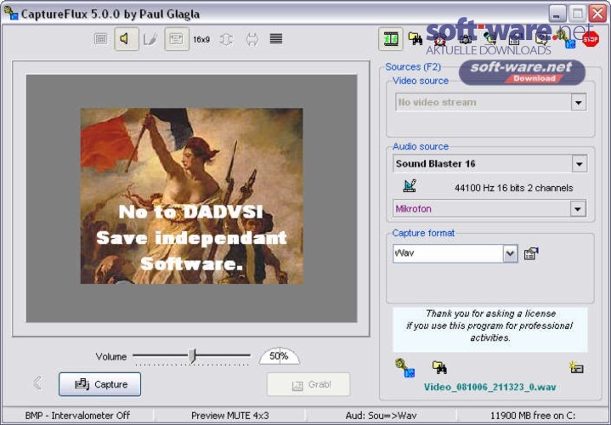Click the folder with binoculars in the top toolbar
611x425 pixels.
point(416,38)
